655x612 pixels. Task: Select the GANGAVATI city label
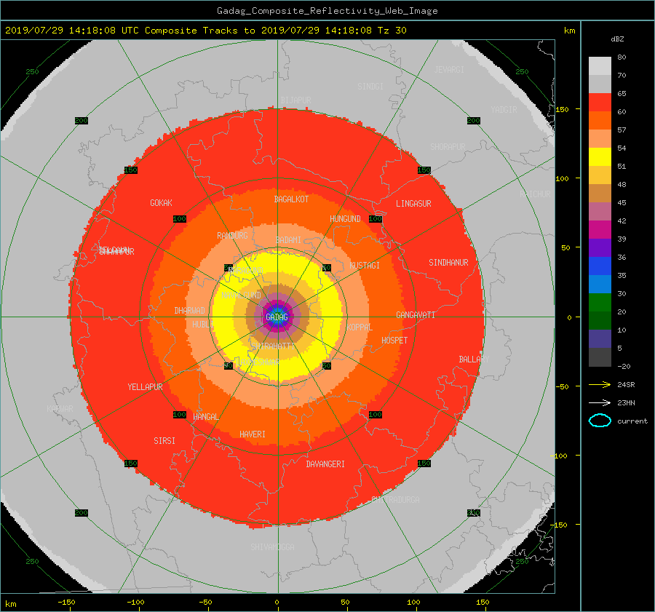click(416, 314)
